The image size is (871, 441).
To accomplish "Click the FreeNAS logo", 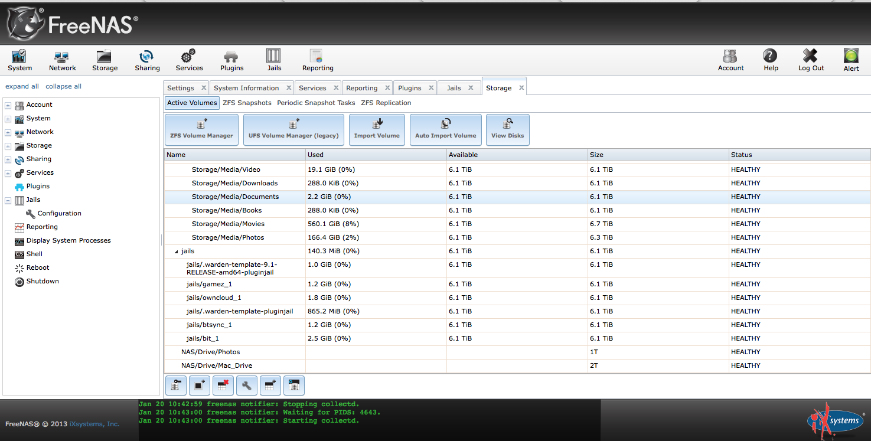I will (x=73, y=24).
